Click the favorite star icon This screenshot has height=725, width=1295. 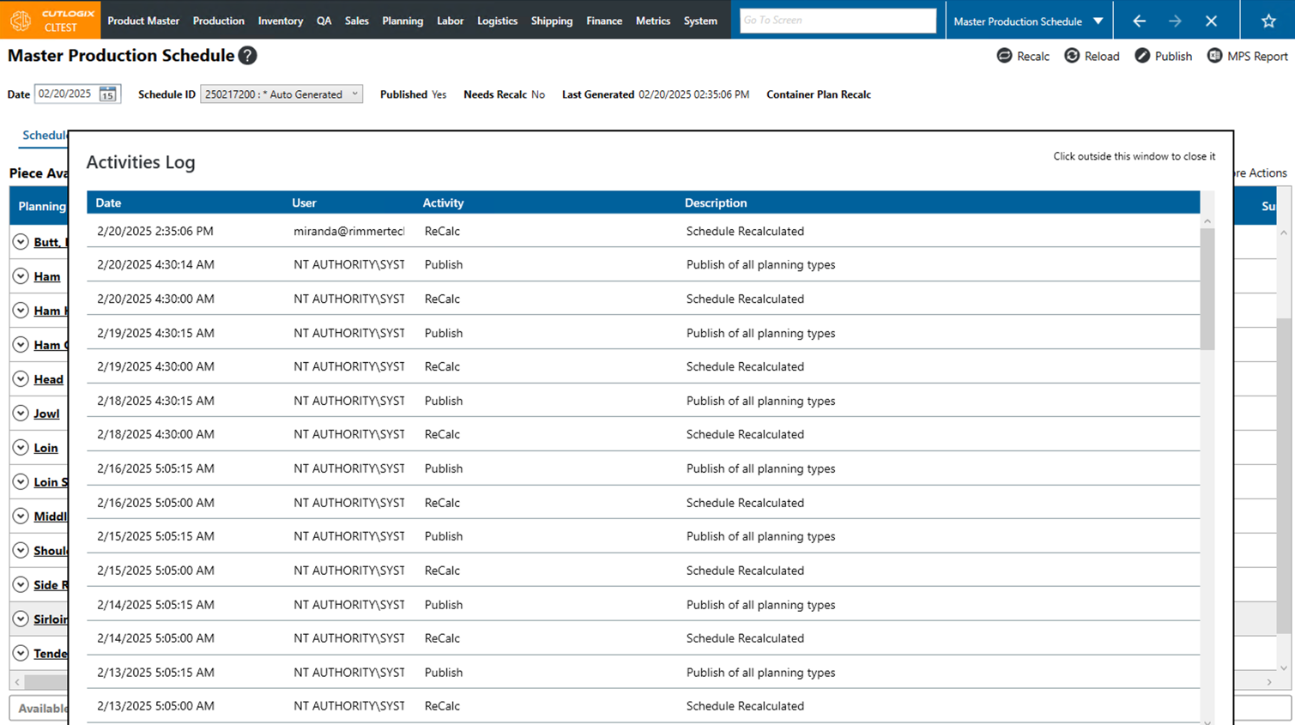(1268, 21)
